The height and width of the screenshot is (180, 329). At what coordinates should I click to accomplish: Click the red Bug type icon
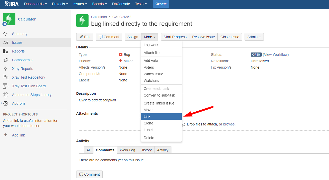(x=121, y=55)
